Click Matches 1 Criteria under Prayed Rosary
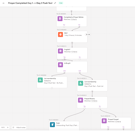Image resolution: width=135 pixels, height=131 pixels. coord(91,101)
